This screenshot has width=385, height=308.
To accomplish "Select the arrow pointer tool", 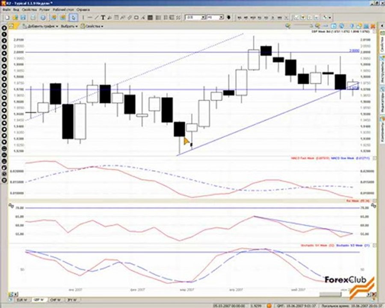I will (73, 18).
